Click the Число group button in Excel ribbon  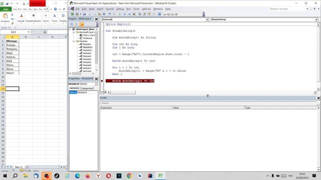(46, 18)
